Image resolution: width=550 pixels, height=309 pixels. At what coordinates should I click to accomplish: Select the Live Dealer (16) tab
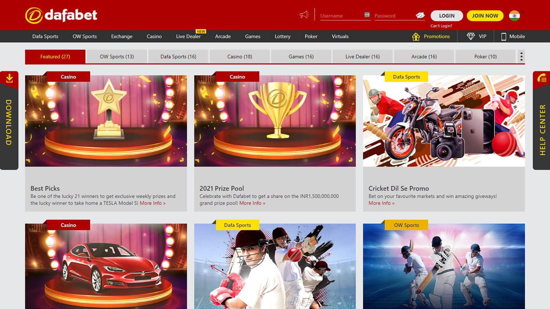363,57
